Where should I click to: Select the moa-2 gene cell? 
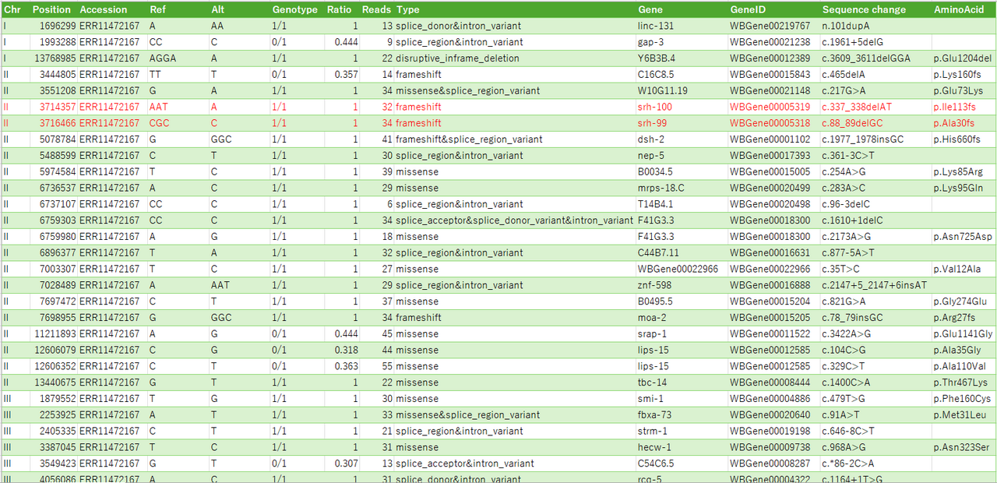click(x=652, y=318)
